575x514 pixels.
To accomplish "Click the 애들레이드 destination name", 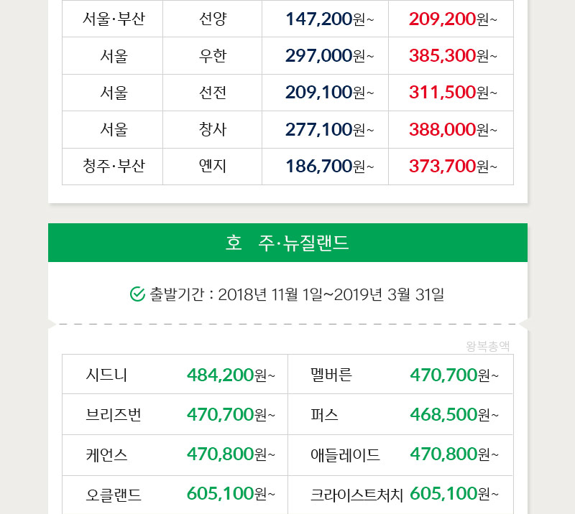I will [x=345, y=454].
